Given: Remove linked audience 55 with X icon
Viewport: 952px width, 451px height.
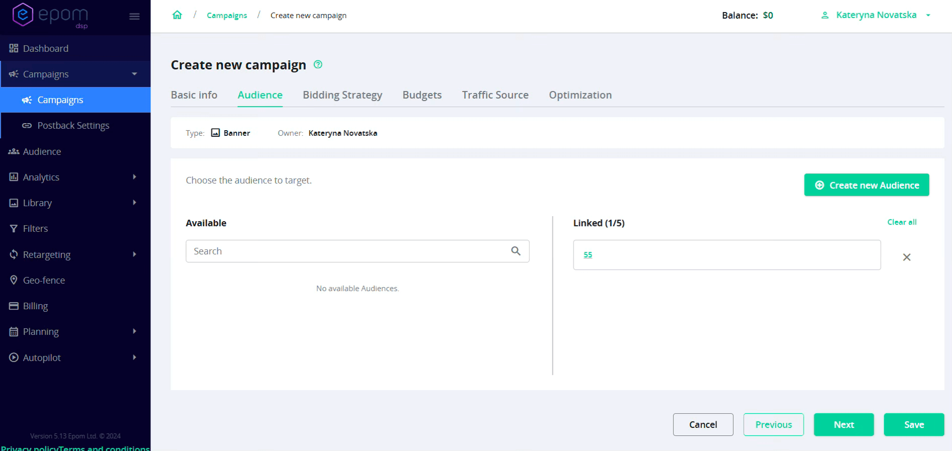Looking at the screenshot, I should click(x=906, y=257).
